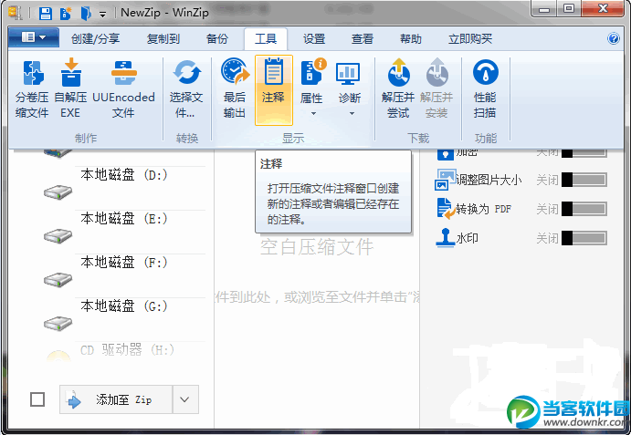Screen dimensions: 631x435
Task: Select 本地磁盘 (E:) in the tree
Action: coord(124,219)
